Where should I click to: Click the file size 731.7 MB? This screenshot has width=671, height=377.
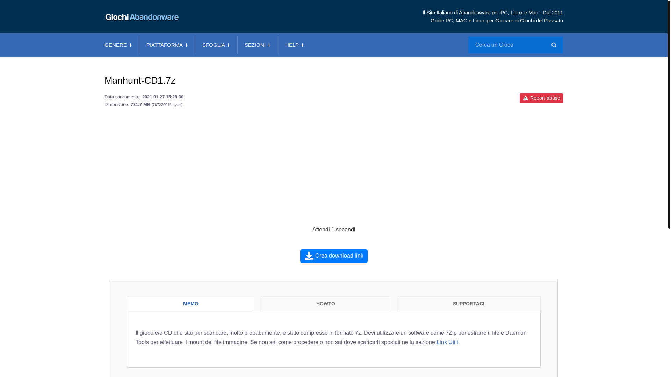[x=140, y=105]
